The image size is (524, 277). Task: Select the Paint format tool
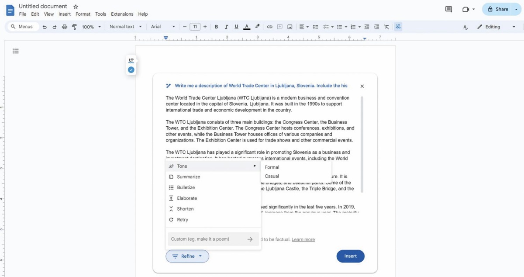click(74, 27)
